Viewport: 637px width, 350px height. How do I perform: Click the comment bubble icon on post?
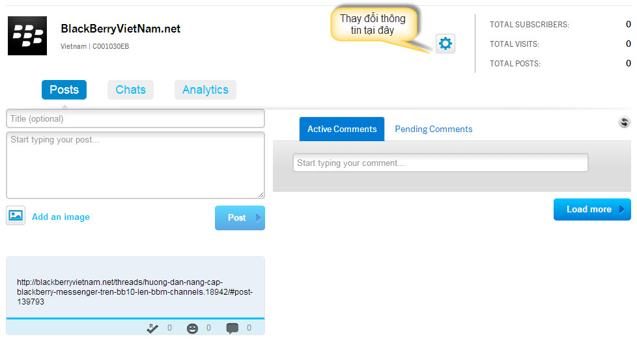[233, 328]
